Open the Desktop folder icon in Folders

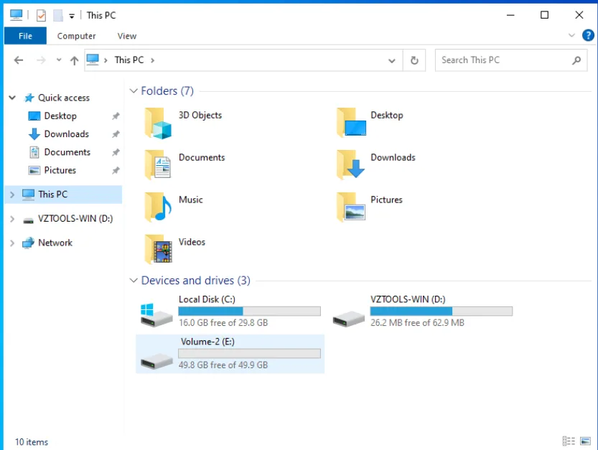[351, 123]
